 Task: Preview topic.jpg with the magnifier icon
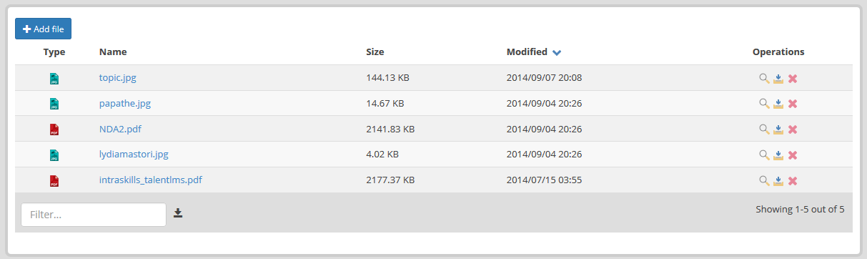764,78
